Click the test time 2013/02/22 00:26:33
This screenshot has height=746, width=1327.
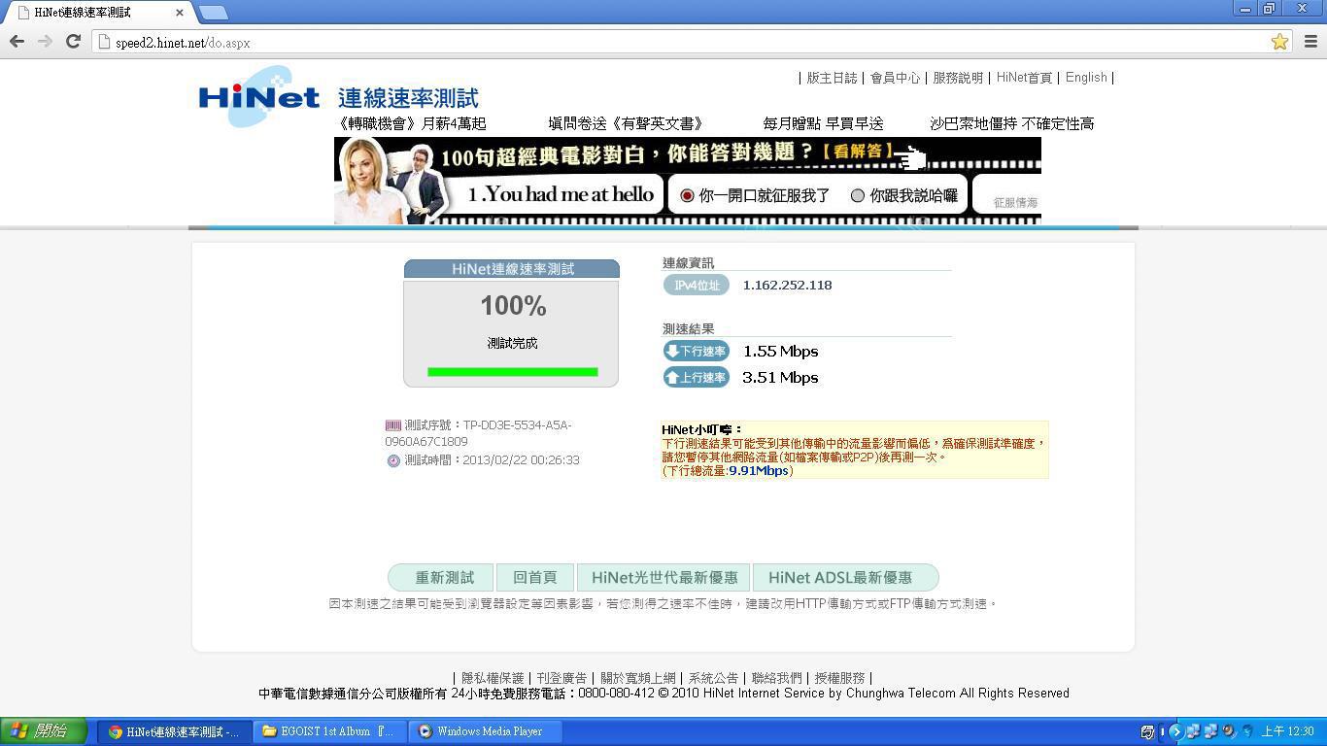(521, 460)
